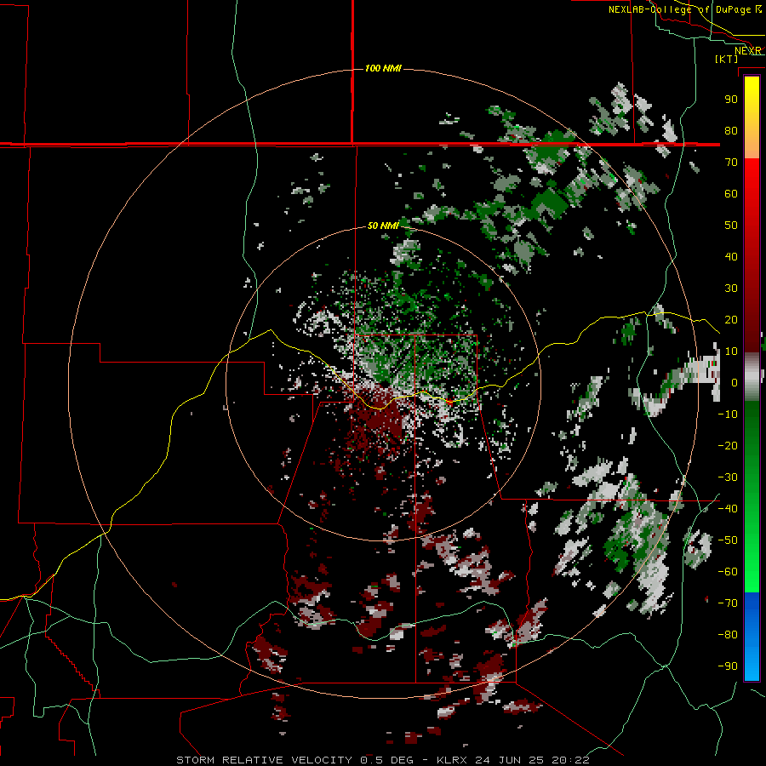The width and height of the screenshot is (766, 766).
Task: Select the -40 value on the velocity scale
Action: pyautogui.click(x=728, y=509)
